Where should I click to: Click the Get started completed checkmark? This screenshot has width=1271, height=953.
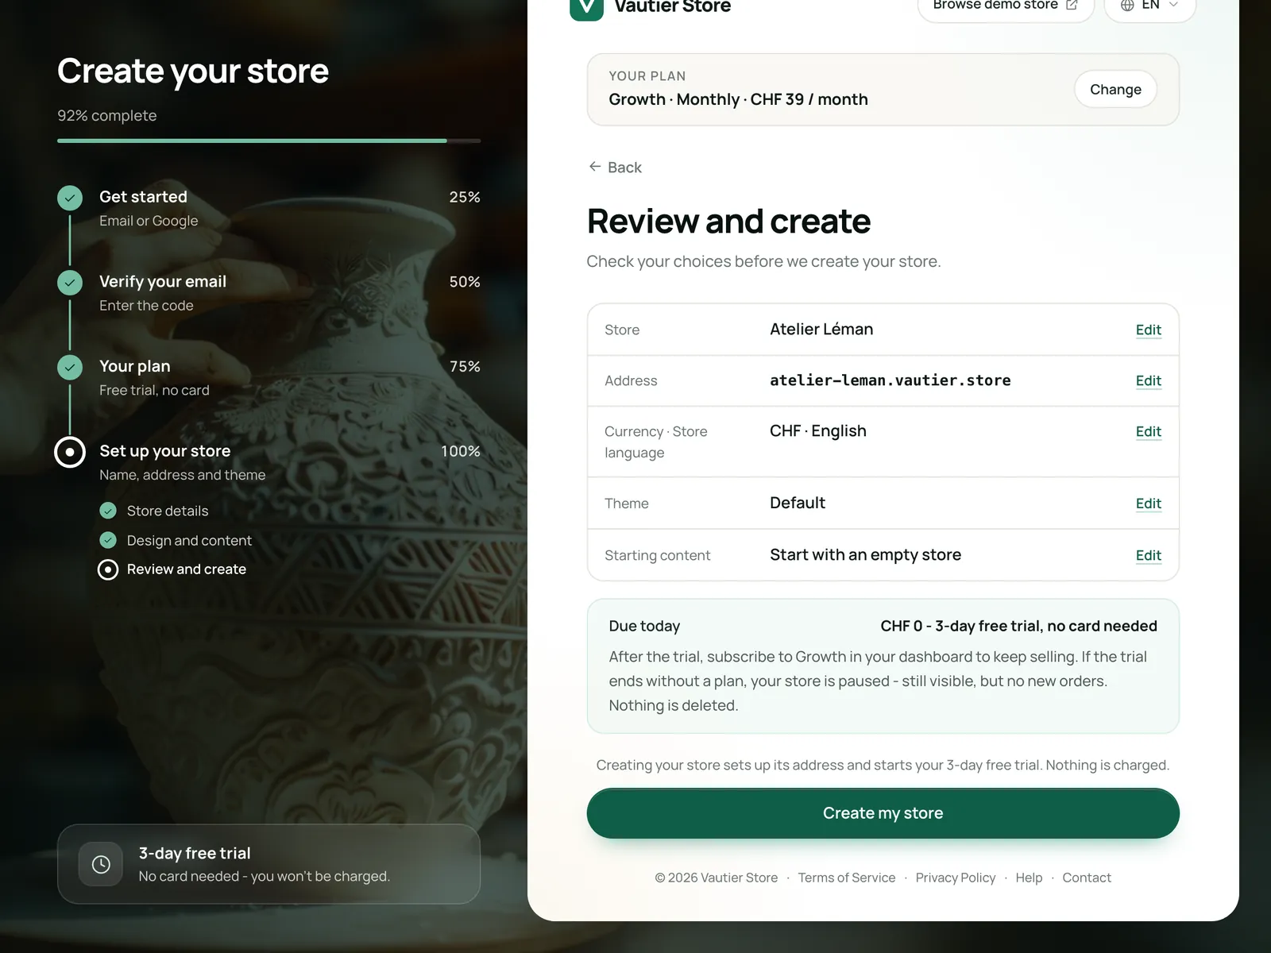coord(70,198)
